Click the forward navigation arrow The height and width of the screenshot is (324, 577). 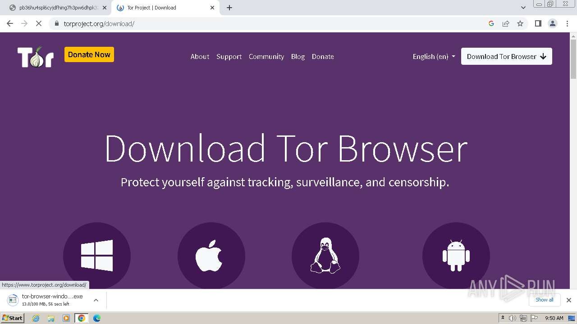tap(24, 23)
